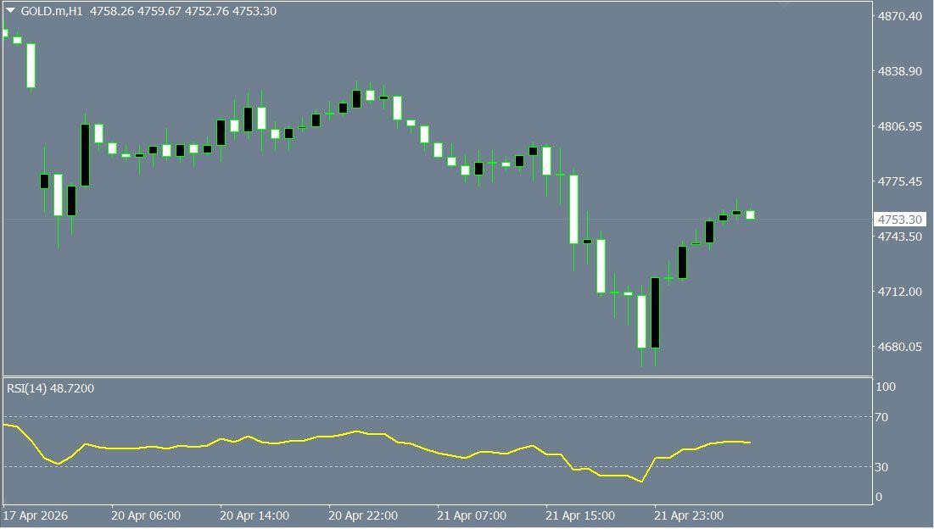Click the dashed RSI 70 level line
The image size is (934, 529).
438,416
